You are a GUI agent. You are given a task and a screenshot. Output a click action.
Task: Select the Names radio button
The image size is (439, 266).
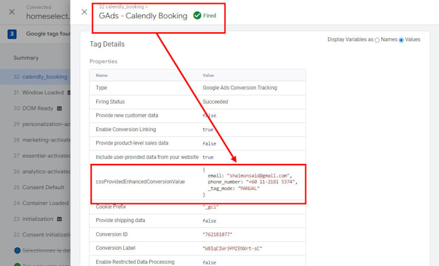[x=377, y=40]
